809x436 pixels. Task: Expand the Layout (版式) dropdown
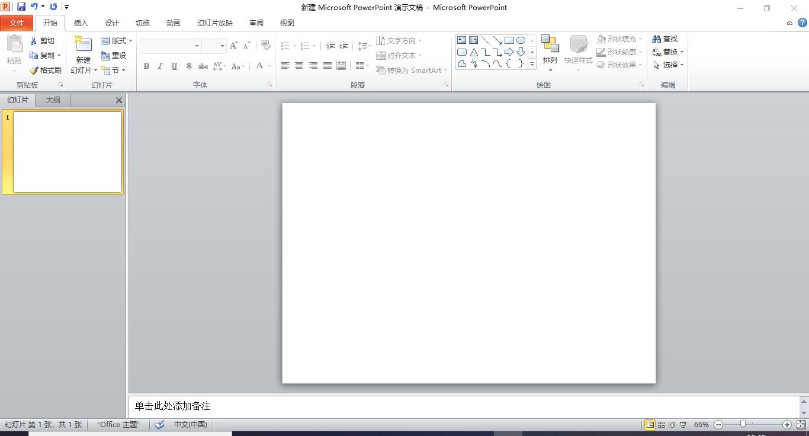pyautogui.click(x=117, y=41)
